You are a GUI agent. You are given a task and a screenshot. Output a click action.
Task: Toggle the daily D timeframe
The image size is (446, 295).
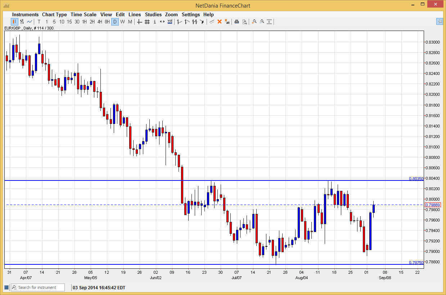pos(115,22)
